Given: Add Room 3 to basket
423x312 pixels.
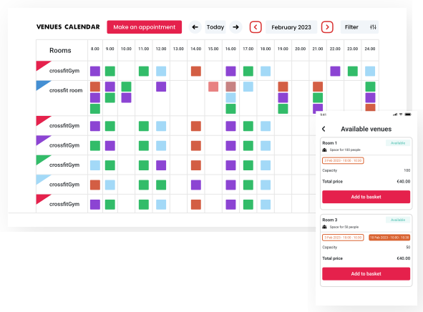Looking at the screenshot, I should coord(366,273).
